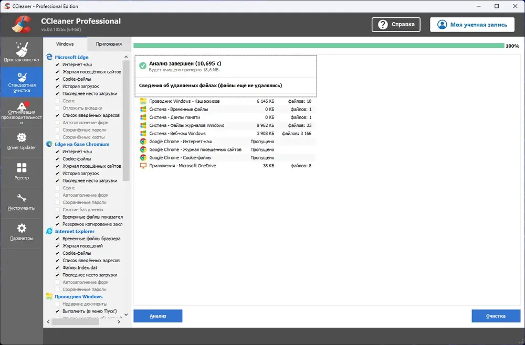This screenshot has height=345, width=525.
Task: Click Сведения об удаляемых файлах heading
Action: click(x=211, y=85)
